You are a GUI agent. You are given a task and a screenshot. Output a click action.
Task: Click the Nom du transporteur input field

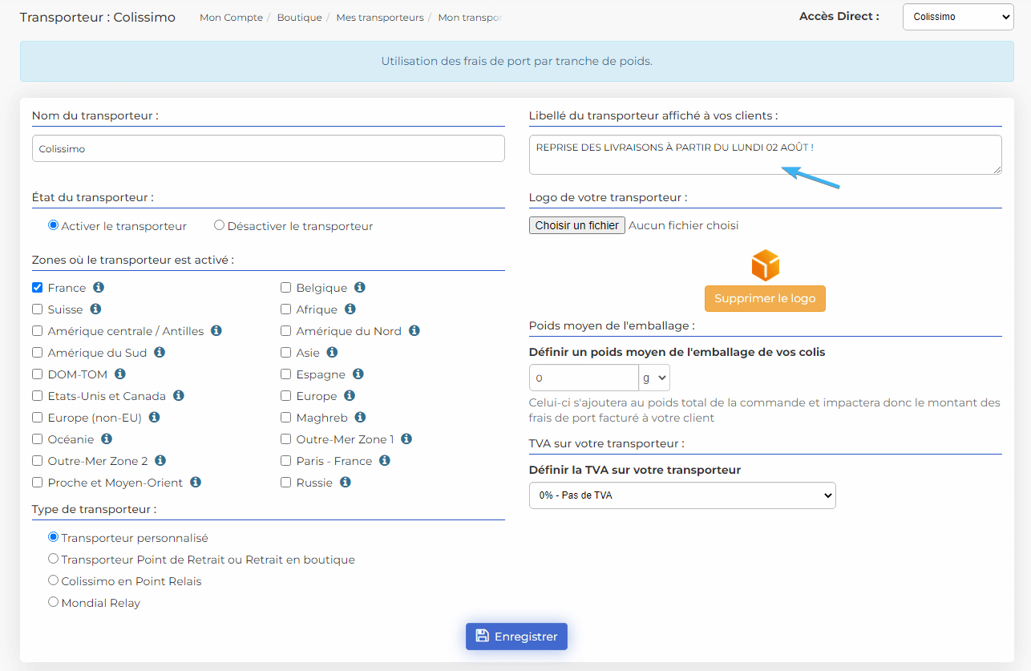point(269,148)
